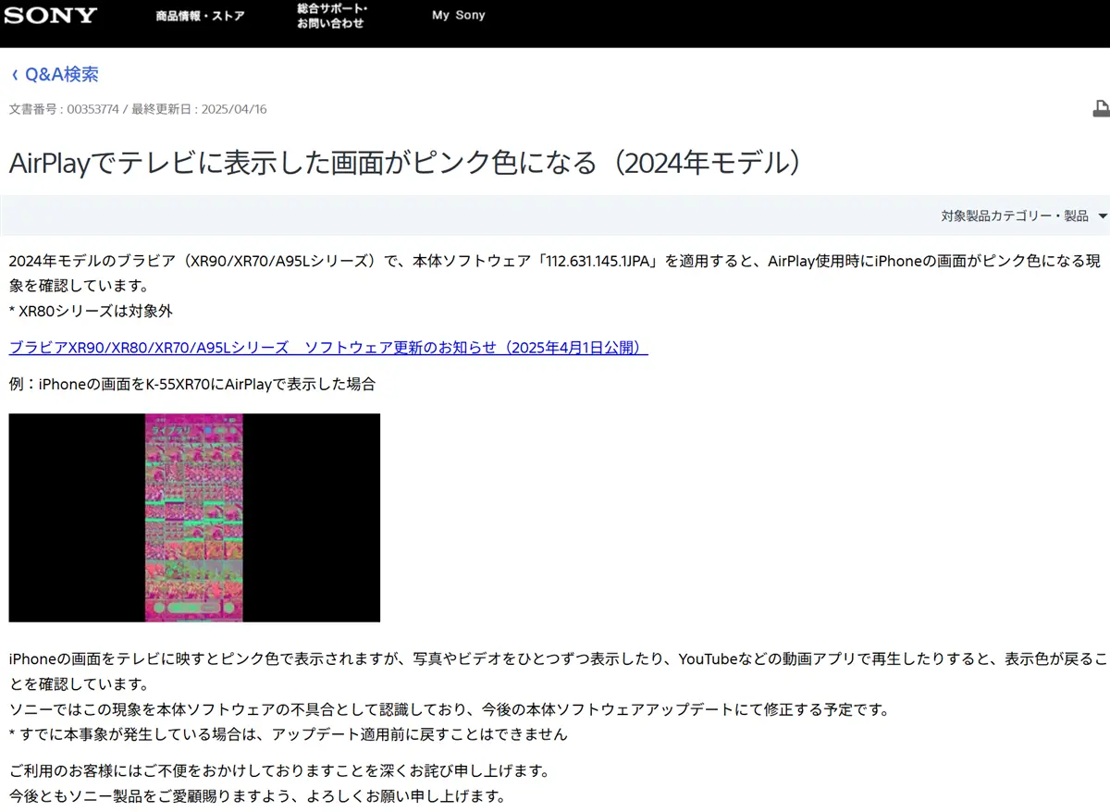Click the note beginning すでに本事象が発生している場合
The width and height of the screenshot is (1110, 812).
click(x=288, y=734)
